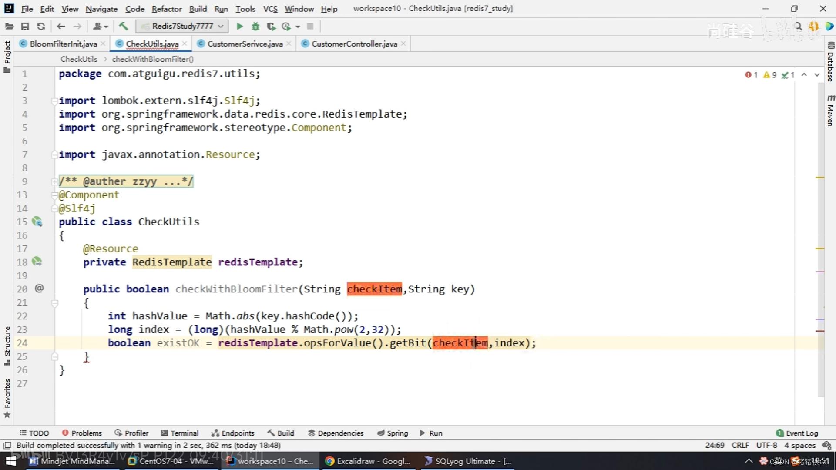Open the Maven tool window
The image size is (836, 470).
coord(830,110)
